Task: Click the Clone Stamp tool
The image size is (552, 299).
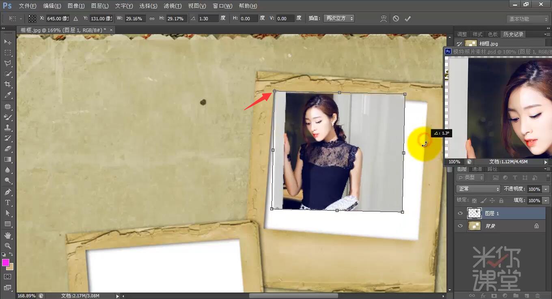Action: click(x=7, y=128)
